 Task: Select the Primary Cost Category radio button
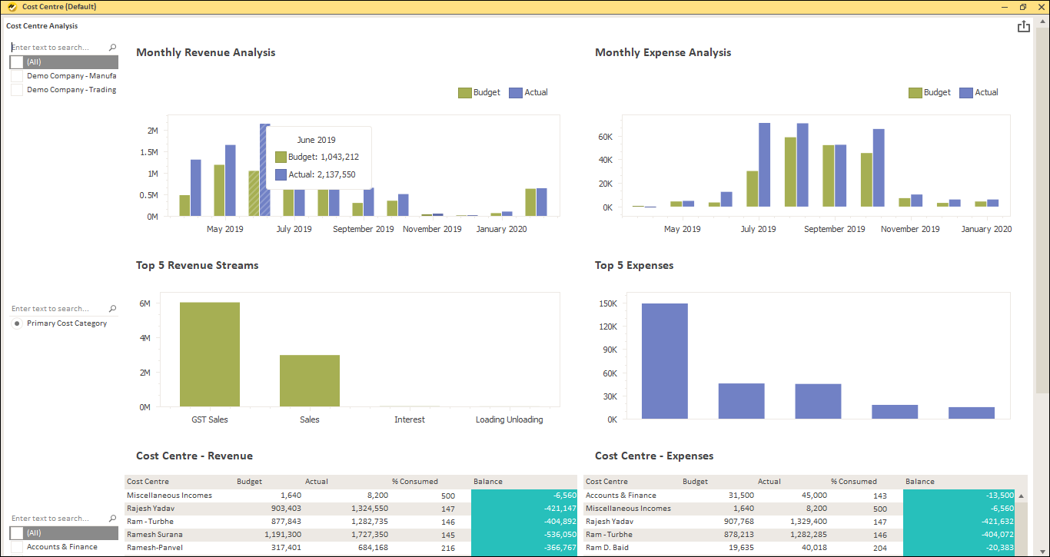click(x=17, y=323)
